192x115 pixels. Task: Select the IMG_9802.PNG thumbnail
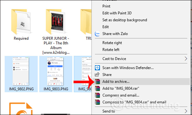tap(21, 71)
